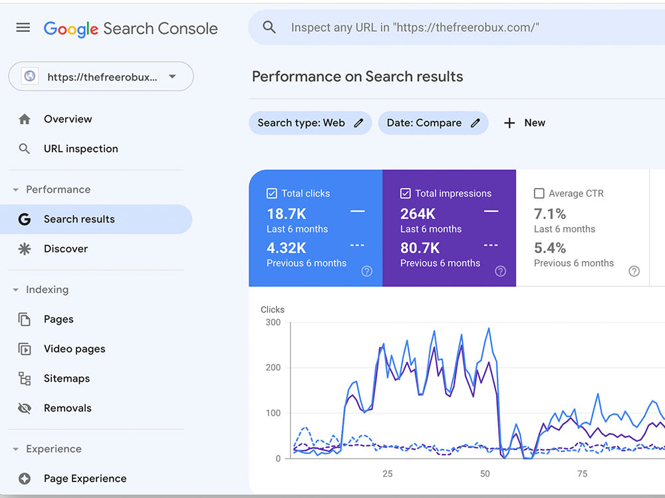Open help icon on Total clicks card

coord(367,272)
